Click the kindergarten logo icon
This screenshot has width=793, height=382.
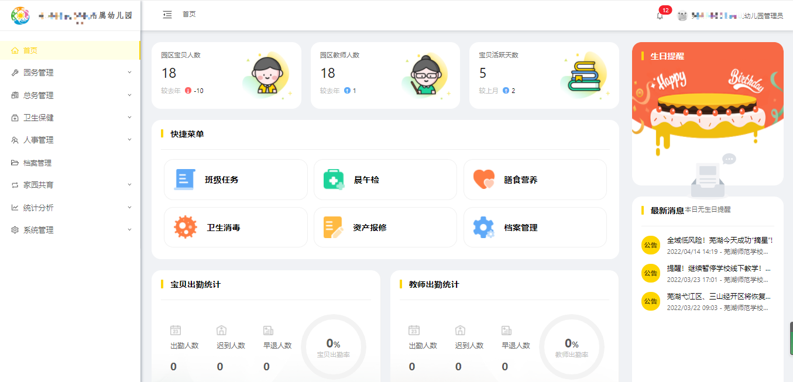pos(20,16)
